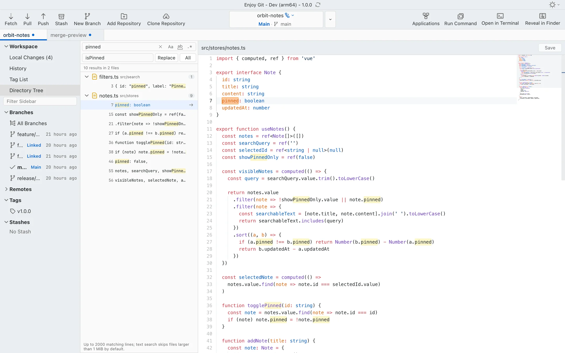Collapse the Stashes section
This screenshot has width=565, height=353.
click(6, 222)
